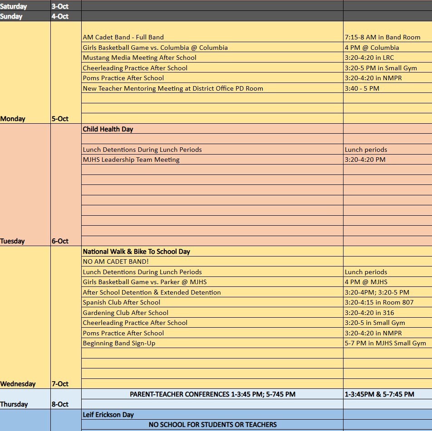Viewport: 432px width, 431px height.
Task: Click 'After School Detention & Extended Detention'
Action: tap(212, 292)
